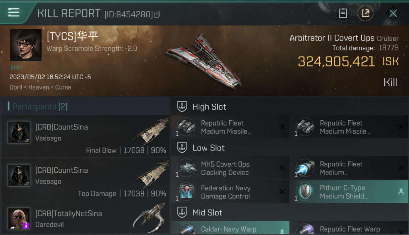This screenshot has width=409, height=235.
Task: Close the kill report window
Action: (393, 13)
